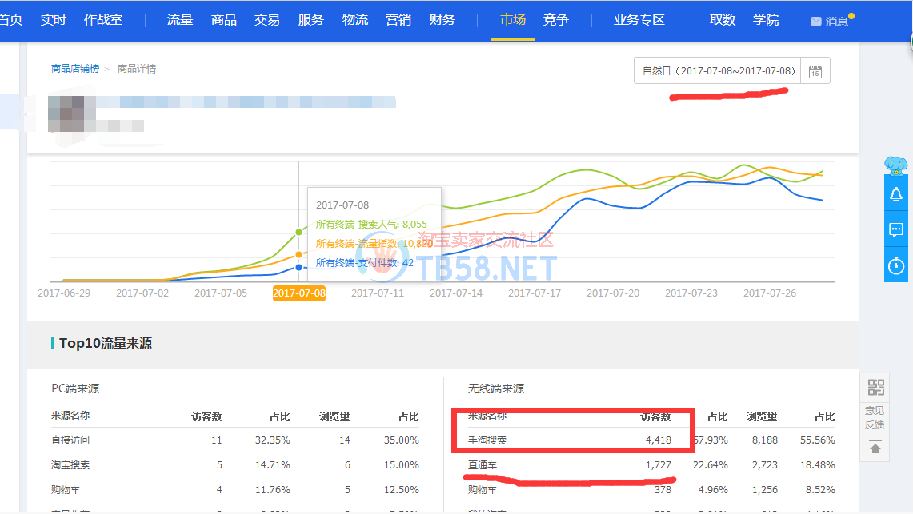Click the 意见反馈 feedback button
The width and height of the screenshot is (913, 514).
point(875,417)
